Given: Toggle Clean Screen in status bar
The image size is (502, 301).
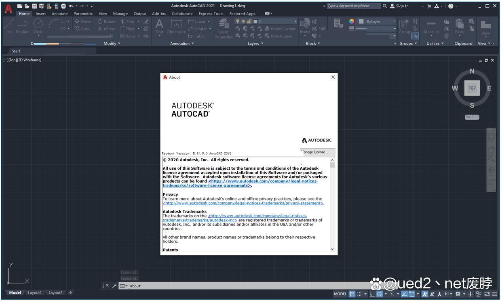Looking at the screenshot, I should [x=487, y=294].
